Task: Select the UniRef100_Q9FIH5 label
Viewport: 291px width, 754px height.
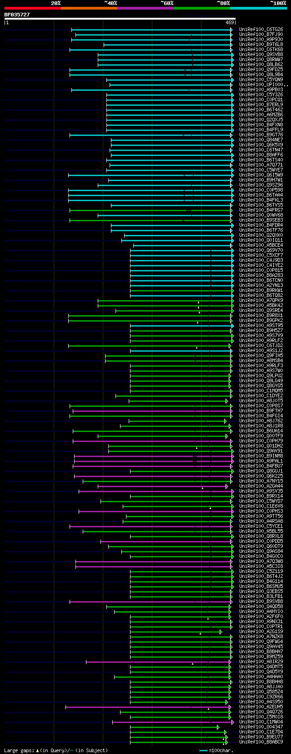Action: point(261,355)
